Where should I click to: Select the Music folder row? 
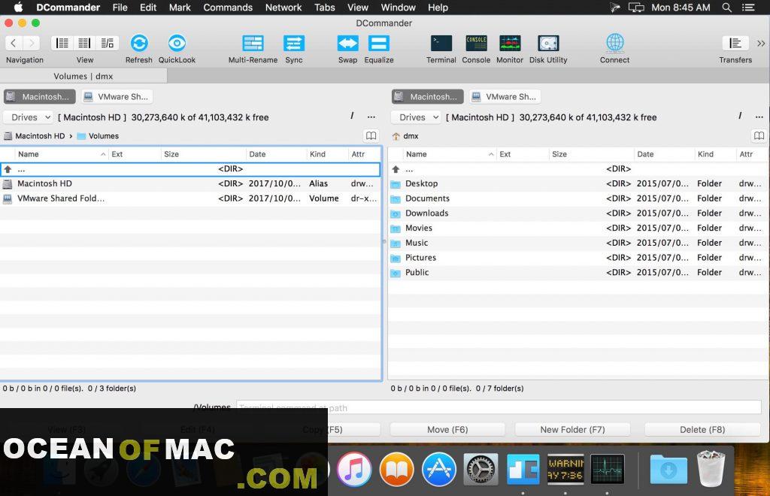(578, 242)
